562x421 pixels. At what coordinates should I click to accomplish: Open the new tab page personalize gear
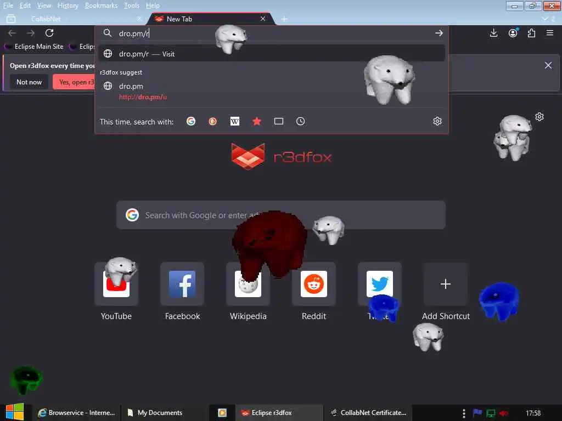point(539,117)
